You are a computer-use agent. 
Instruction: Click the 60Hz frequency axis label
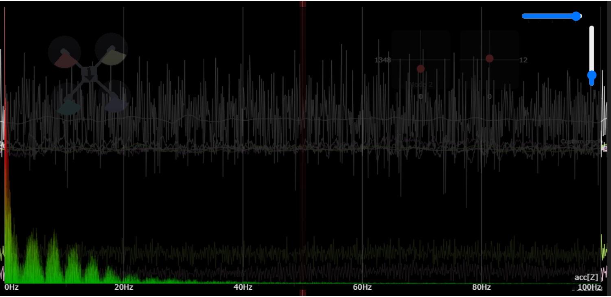pos(362,287)
